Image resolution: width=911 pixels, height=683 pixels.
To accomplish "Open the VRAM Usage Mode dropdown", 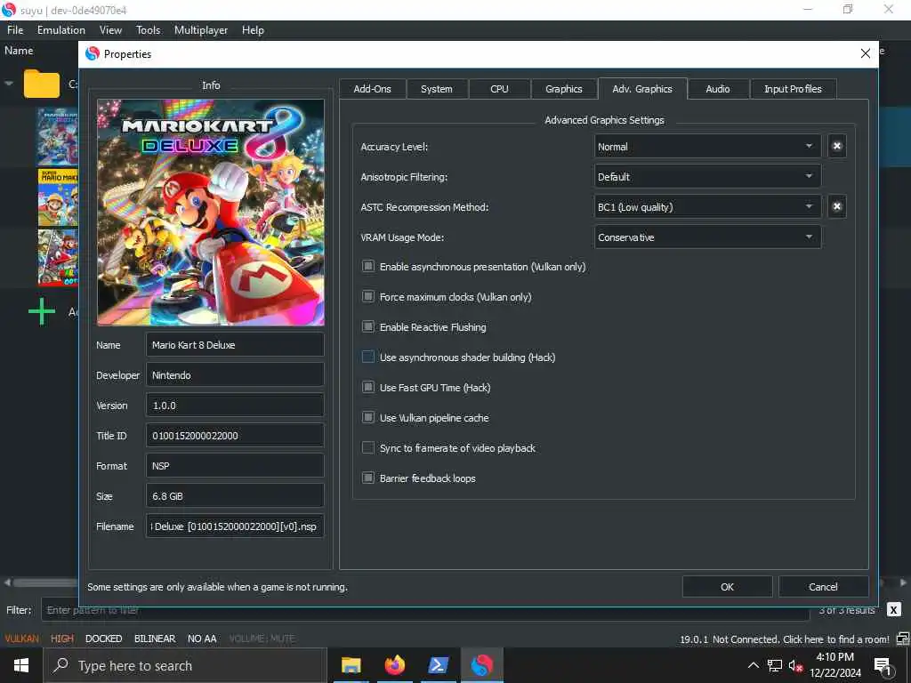I will point(707,237).
